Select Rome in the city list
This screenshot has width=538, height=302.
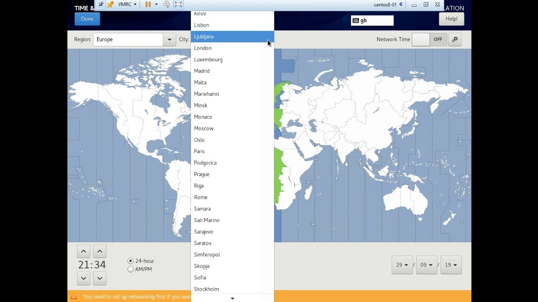[x=232, y=197]
